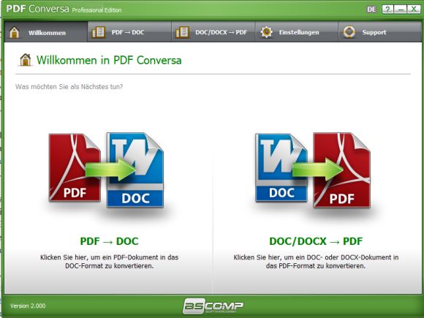Screen dimensions: 424x318
Task: Click the 'Willkommen in PDF Conversa' heading
Action: [x=109, y=60]
